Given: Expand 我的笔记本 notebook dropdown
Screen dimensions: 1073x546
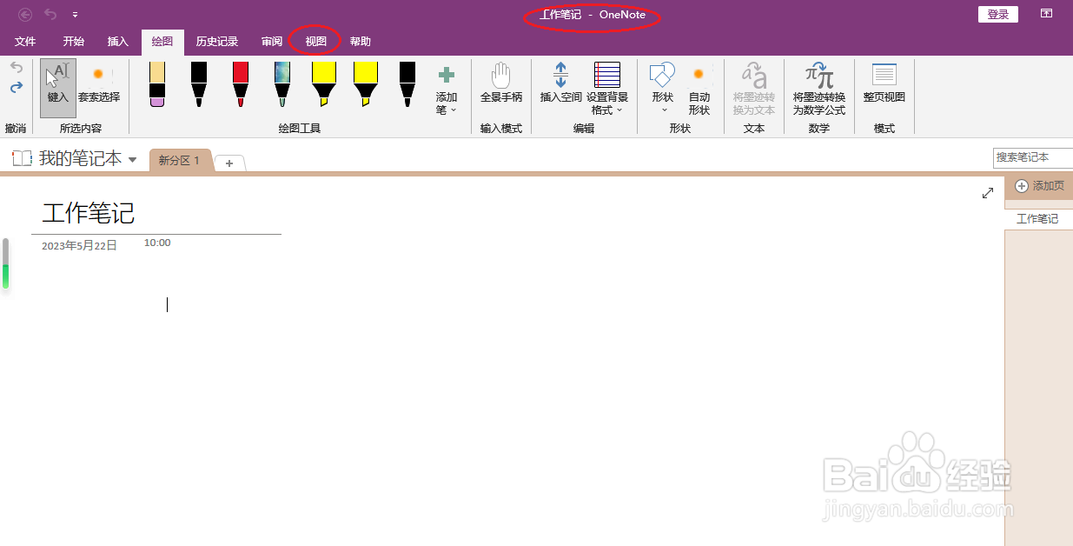Looking at the screenshot, I should [133, 159].
